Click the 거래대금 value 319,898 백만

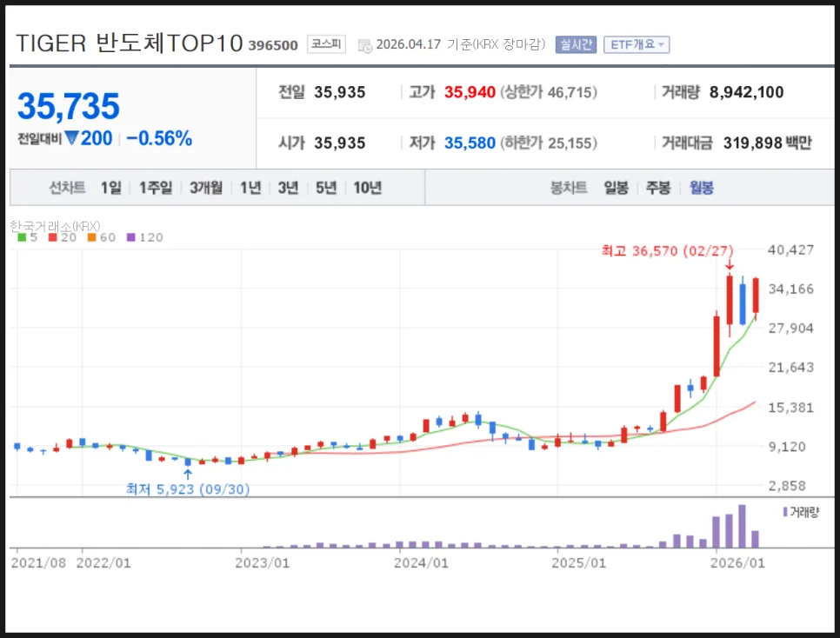767,143
